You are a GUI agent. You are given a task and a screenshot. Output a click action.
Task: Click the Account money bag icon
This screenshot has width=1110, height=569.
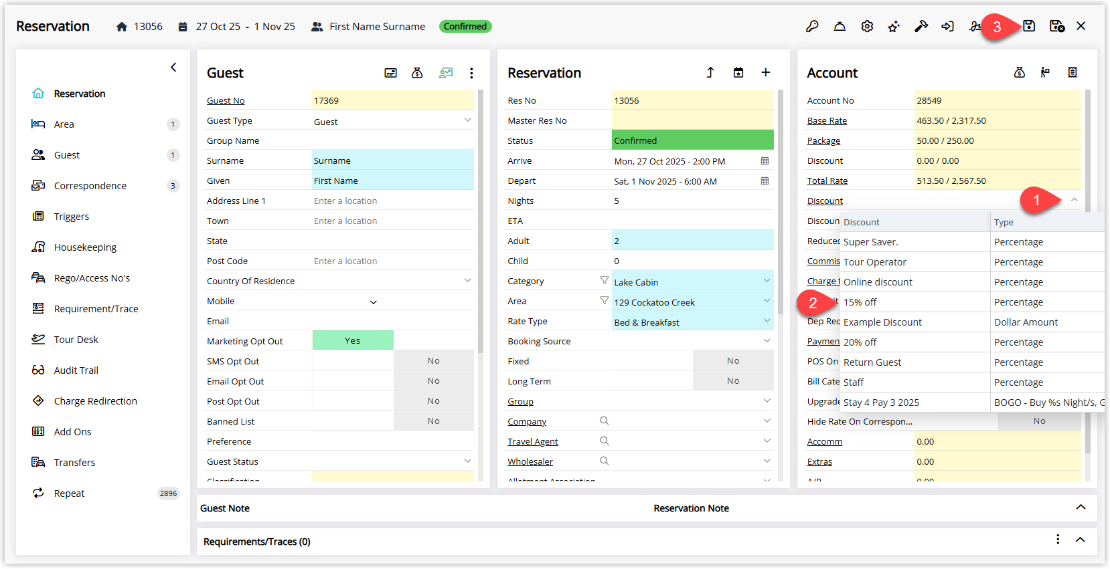(1020, 72)
